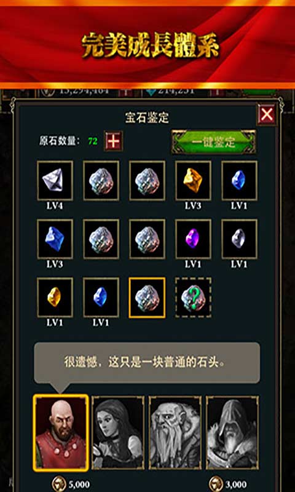The image size is (295, 492).
Task: Select the highlighted raw stone with orange border
Action: [x=147, y=297]
